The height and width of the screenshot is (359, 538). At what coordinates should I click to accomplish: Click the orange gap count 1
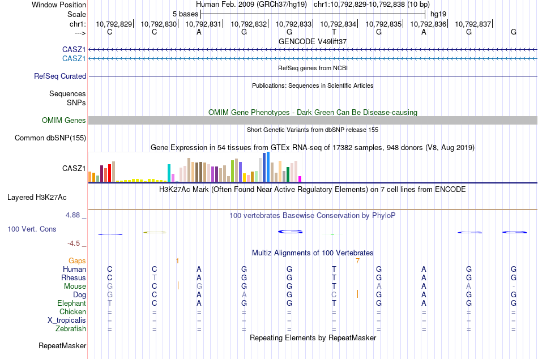(x=177, y=261)
